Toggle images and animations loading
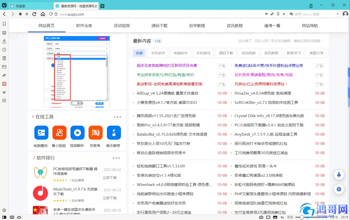 (275, 217)
